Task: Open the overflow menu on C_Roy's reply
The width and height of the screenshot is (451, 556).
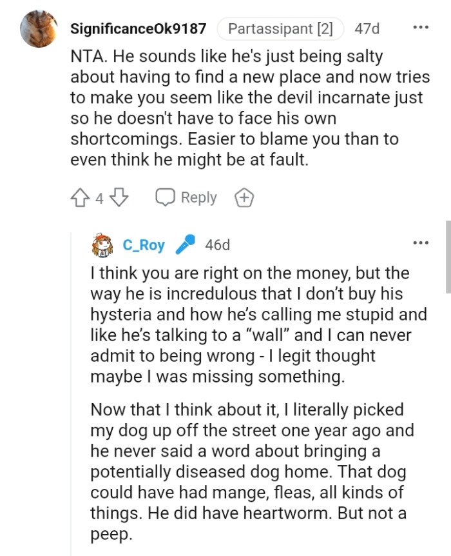Action: tap(421, 242)
